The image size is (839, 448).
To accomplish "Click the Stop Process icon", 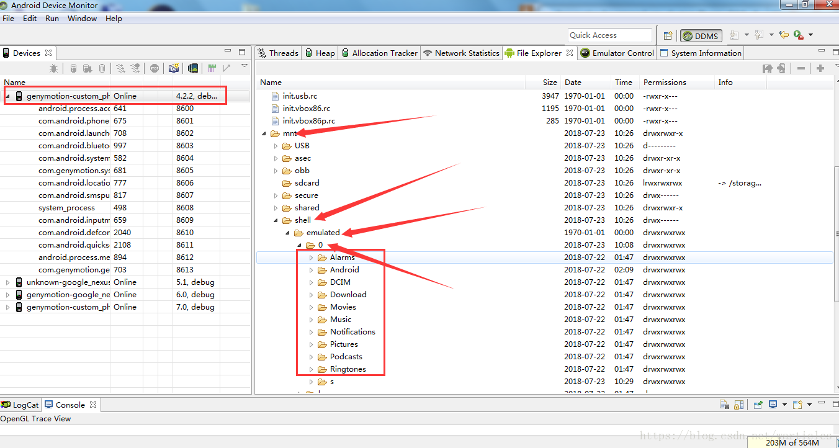I will (x=154, y=68).
